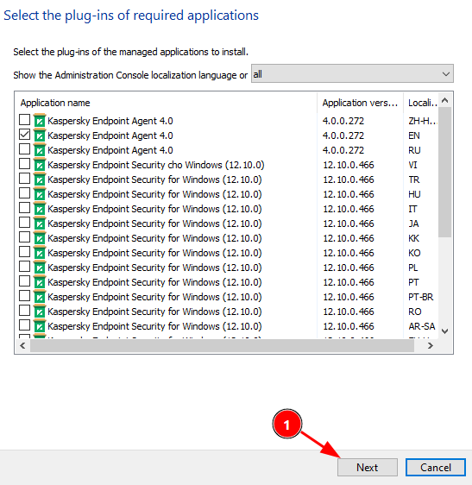Sort by the Application version column header
This screenshot has width=472, height=485.
(x=360, y=103)
